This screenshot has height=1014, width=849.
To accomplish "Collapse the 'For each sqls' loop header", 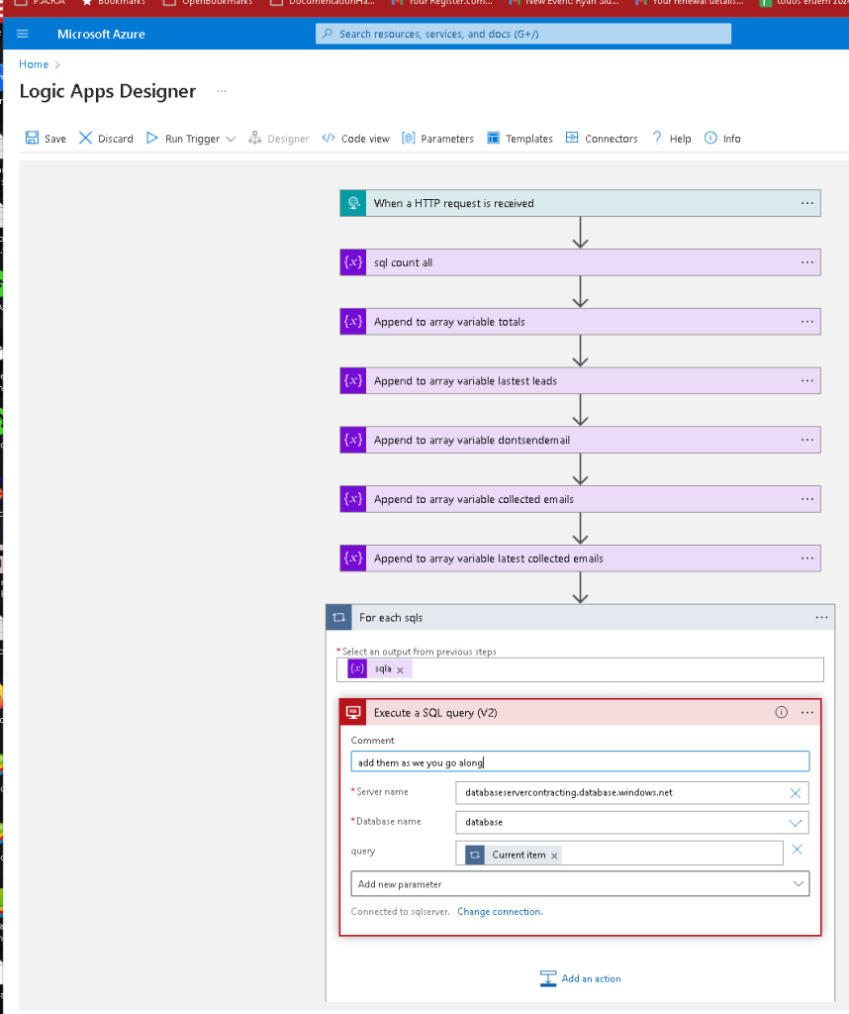I will pyautogui.click(x=580, y=618).
